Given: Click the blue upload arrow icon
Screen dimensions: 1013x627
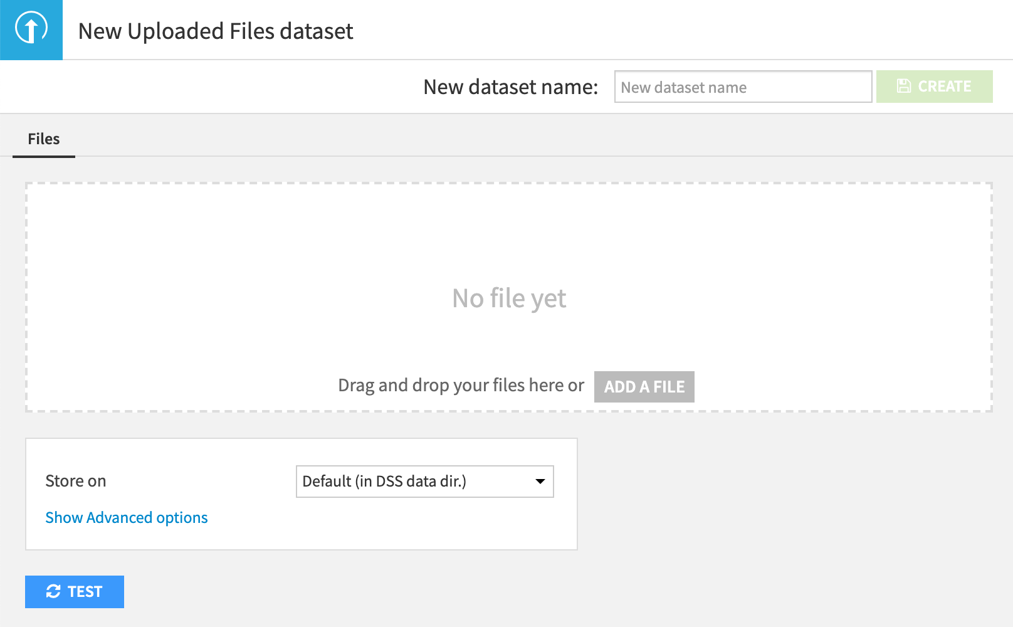Looking at the screenshot, I should 31,29.
